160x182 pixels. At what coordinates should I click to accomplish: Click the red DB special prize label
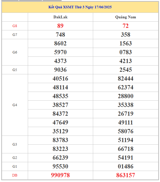pyautogui.click(x=15, y=175)
